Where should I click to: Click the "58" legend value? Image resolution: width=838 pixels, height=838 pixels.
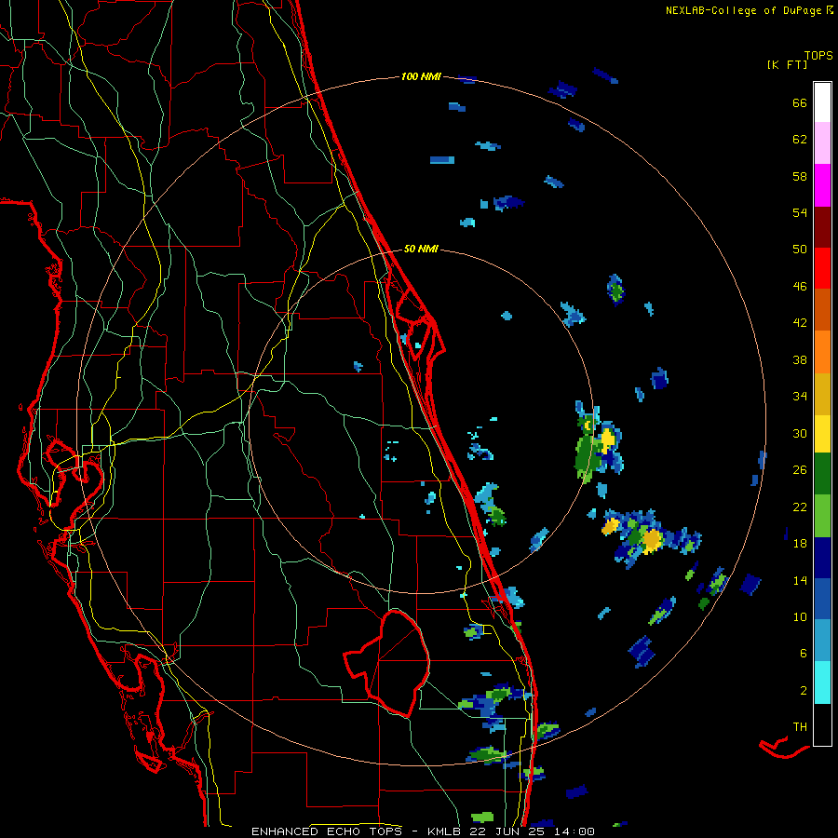click(800, 176)
